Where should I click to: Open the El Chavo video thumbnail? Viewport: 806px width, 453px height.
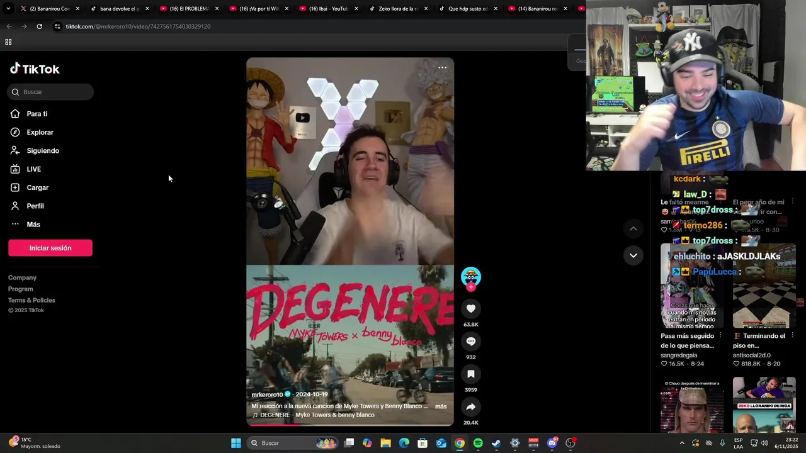[x=692, y=405]
